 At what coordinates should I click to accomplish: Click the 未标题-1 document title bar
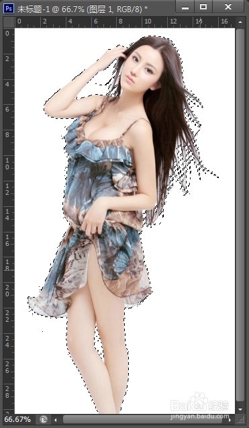coord(83,9)
